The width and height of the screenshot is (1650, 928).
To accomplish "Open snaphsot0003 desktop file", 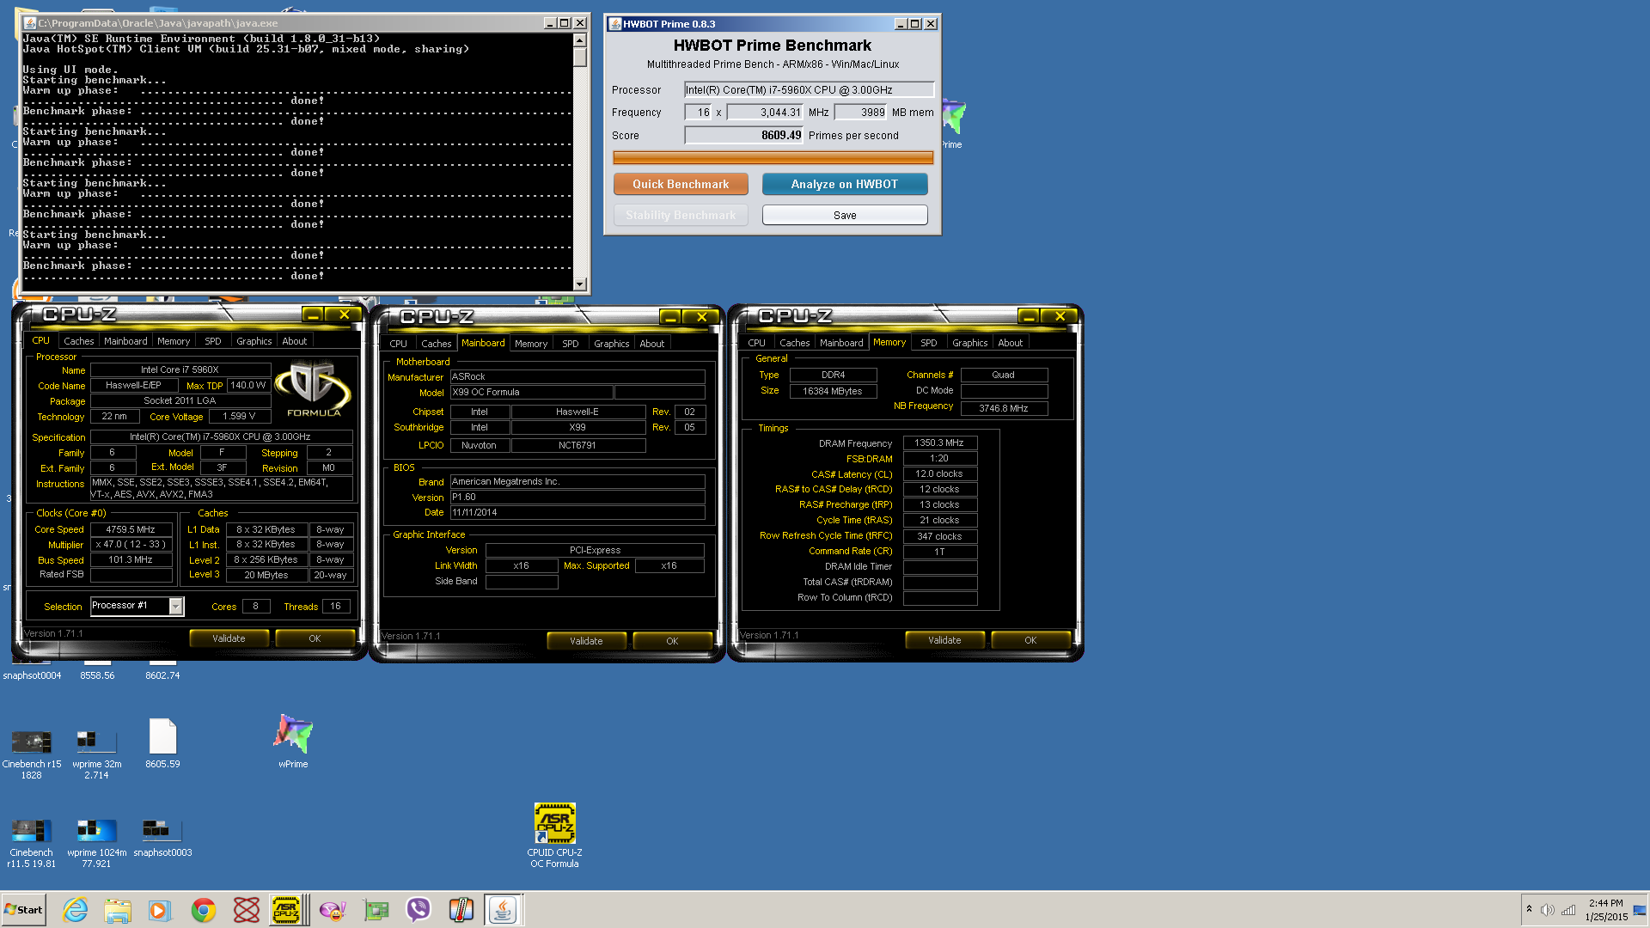I will pyautogui.click(x=162, y=838).
